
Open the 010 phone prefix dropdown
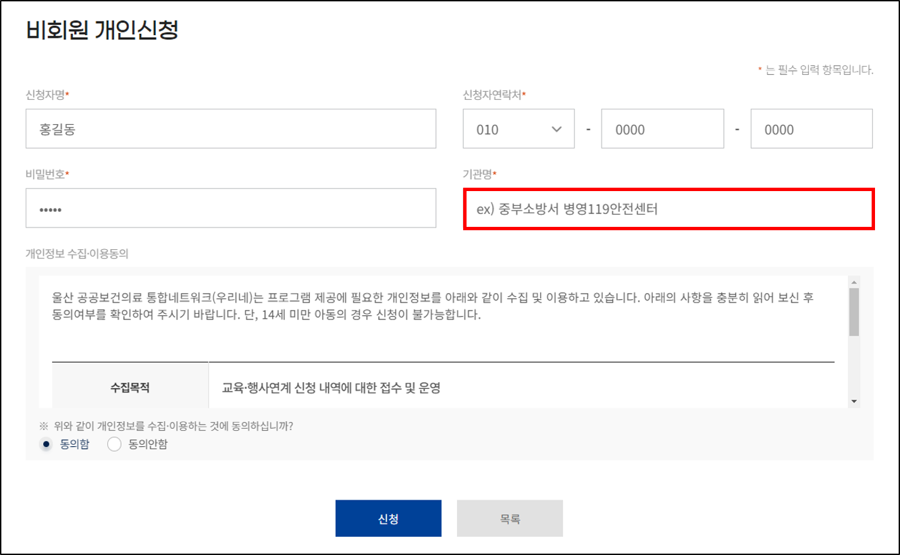(519, 128)
